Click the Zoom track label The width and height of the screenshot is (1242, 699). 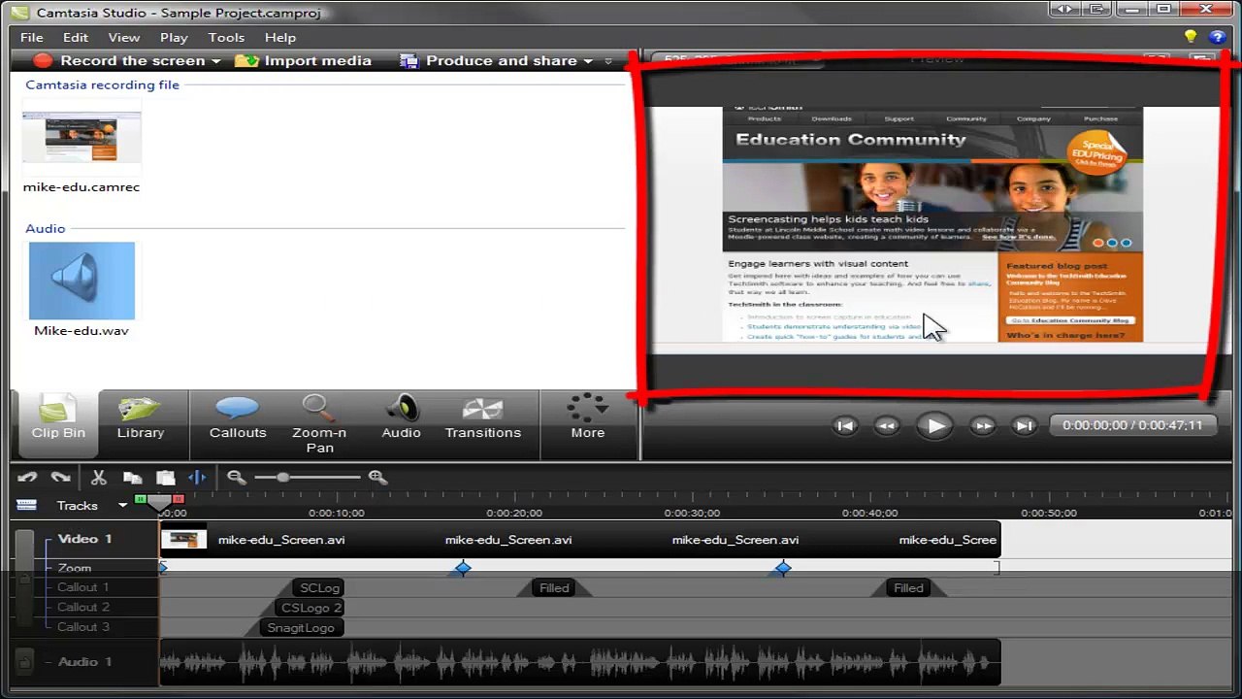(x=75, y=568)
